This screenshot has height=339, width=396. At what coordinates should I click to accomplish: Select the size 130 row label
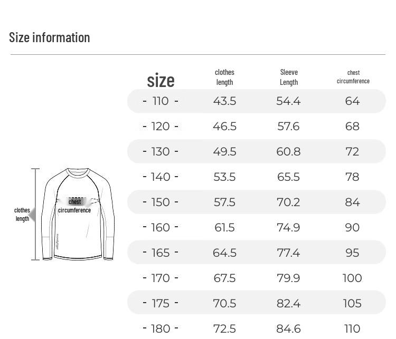161,151
